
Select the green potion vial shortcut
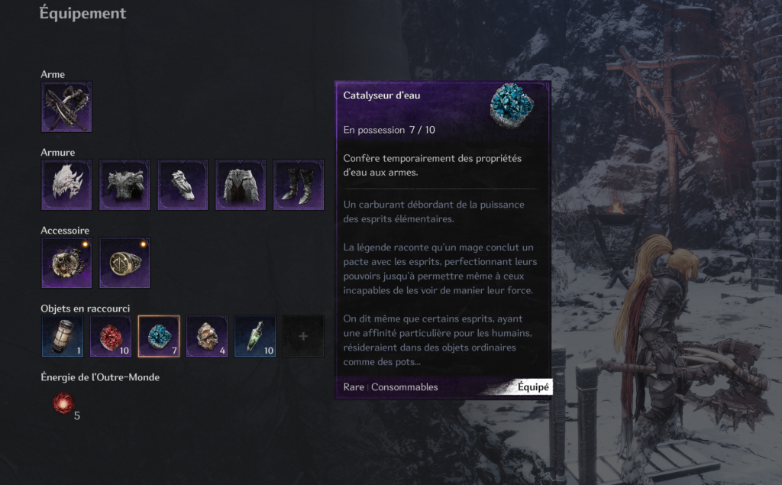click(255, 336)
